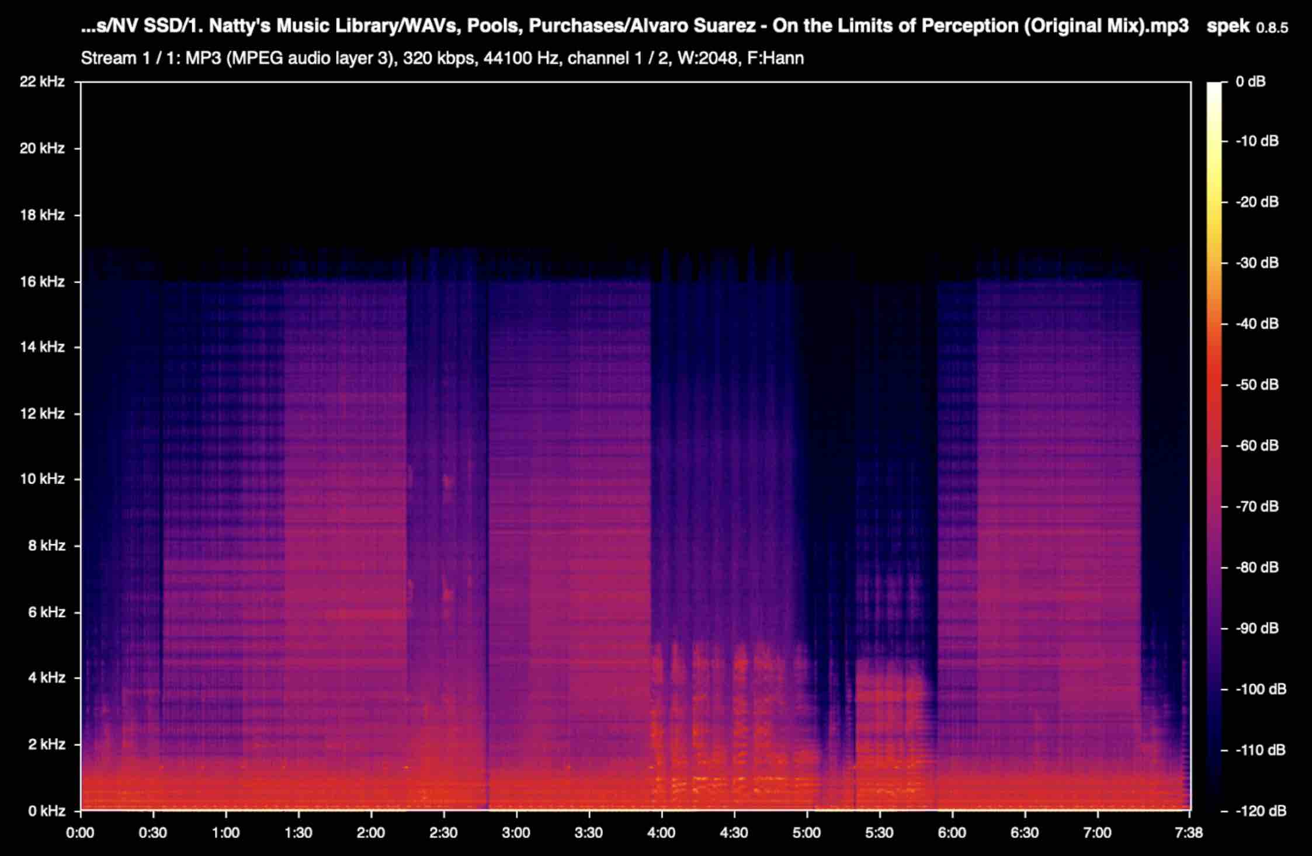Click the "12 kHz" frequency axis label
Image resolution: width=1312 pixels, height=856 pixels.
point(42,413)
